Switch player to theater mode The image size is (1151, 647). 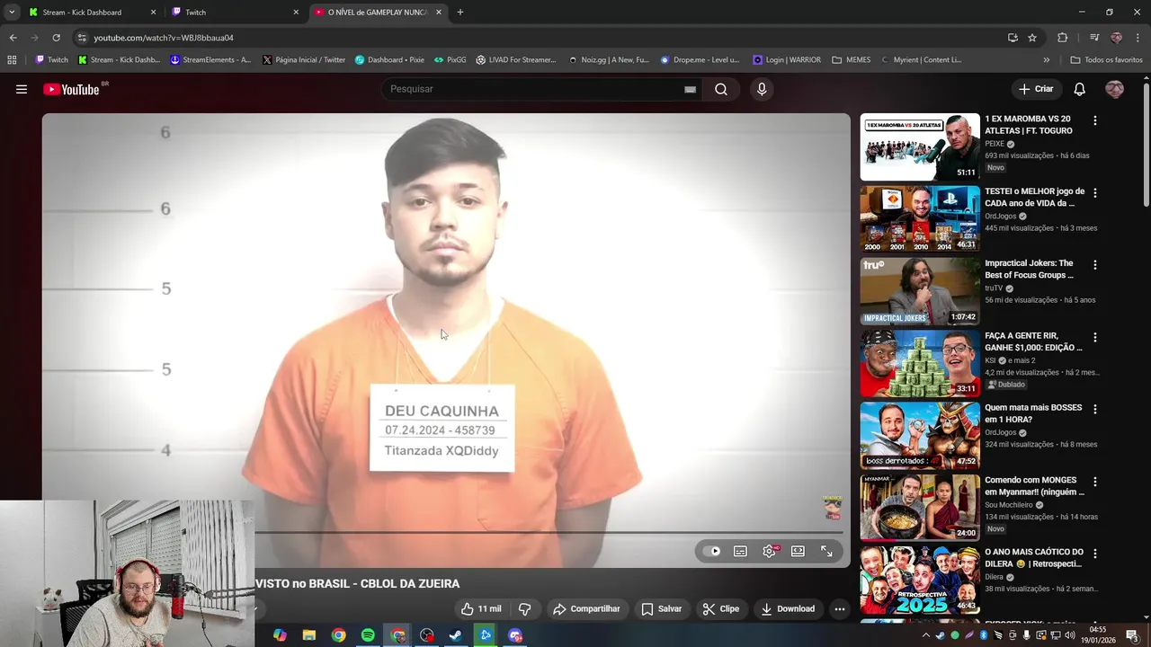pyautogui.click(x=798, y=551)
